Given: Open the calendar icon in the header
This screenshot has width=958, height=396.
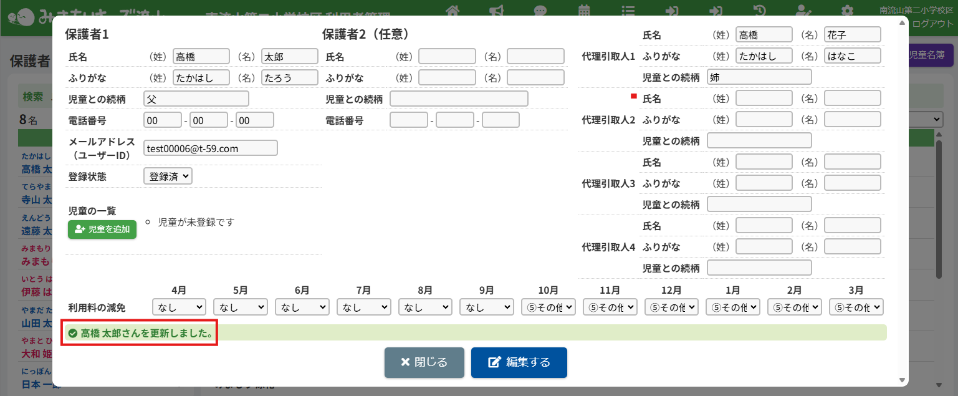Looking at the screenshot, I should click(584, 11).
